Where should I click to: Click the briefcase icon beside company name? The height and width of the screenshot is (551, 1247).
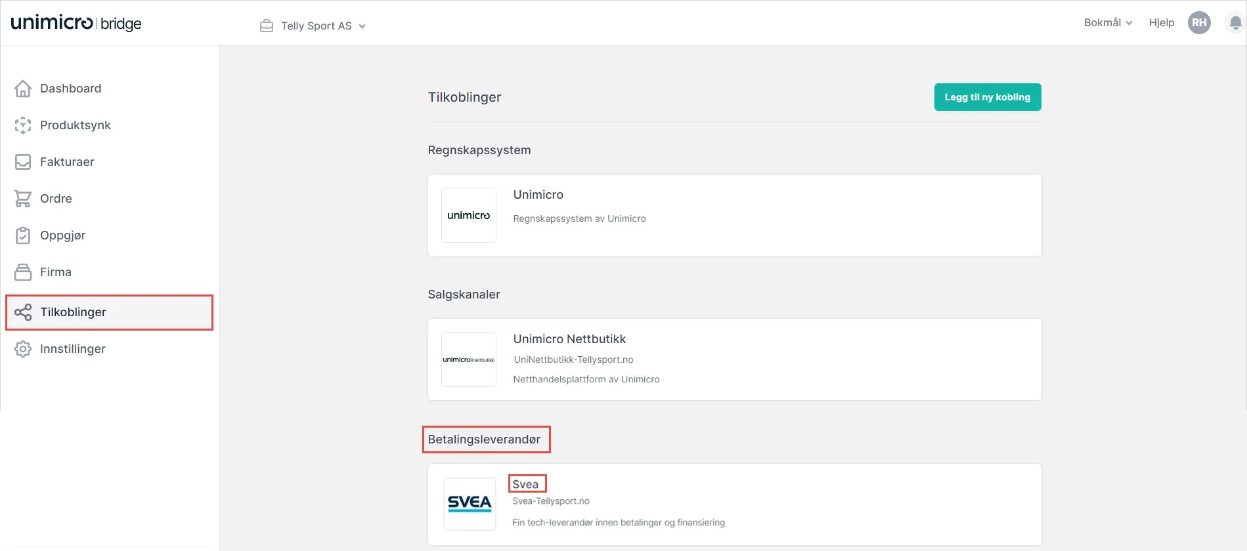click(267, 26)
